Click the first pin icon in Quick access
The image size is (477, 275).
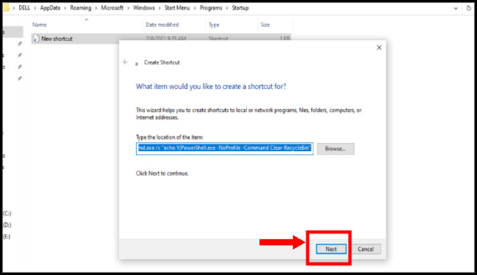point(20,43)
